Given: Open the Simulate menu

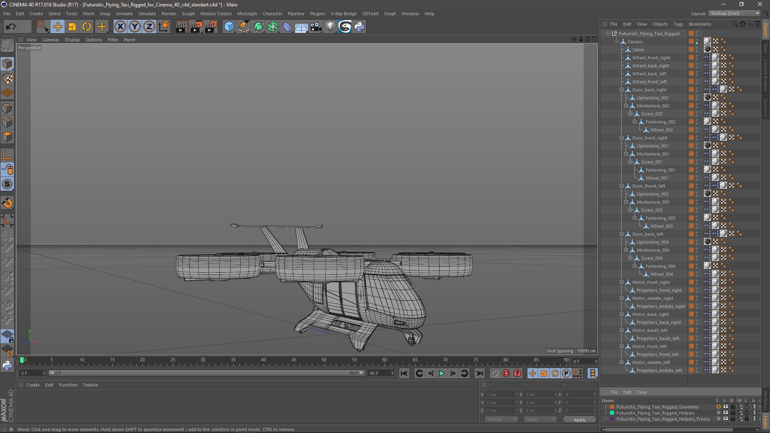Looking at the screenshot, I should click(x=147, y=14).
